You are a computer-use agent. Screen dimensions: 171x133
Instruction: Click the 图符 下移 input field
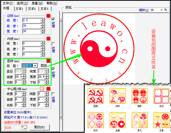click(41, 82)
